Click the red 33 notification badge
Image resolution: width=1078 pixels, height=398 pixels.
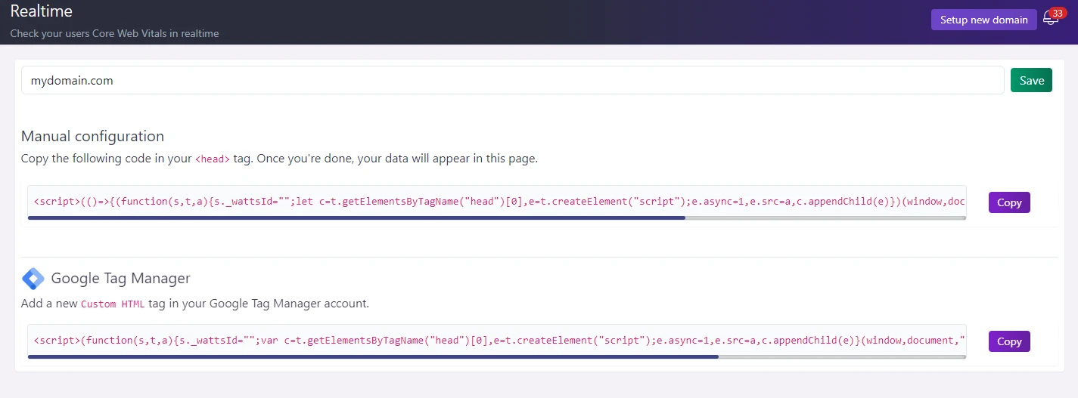1058,13
